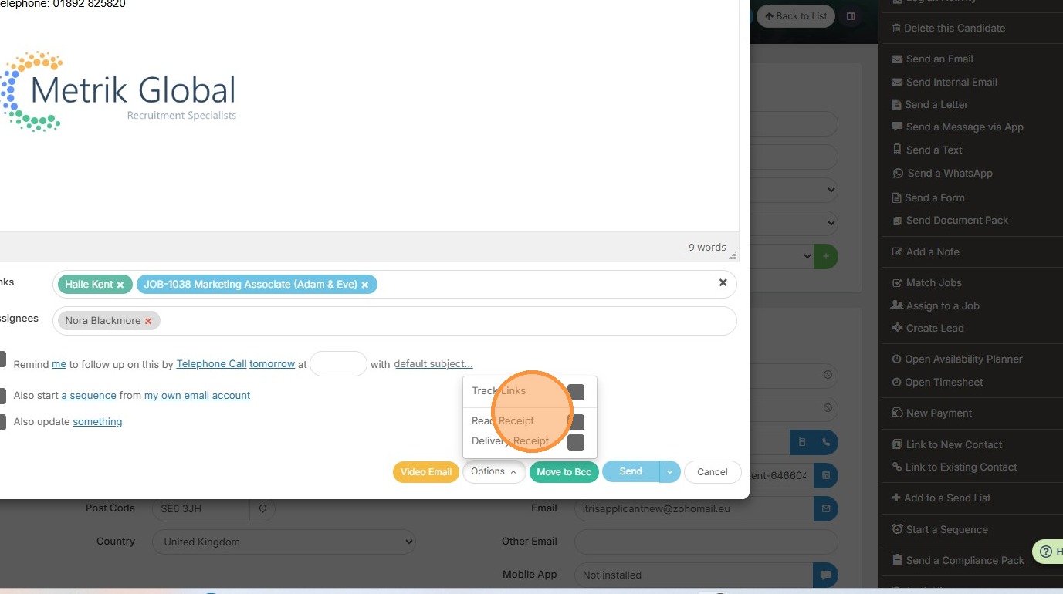Click the reminder time input field
Viewport: 1063px width, 594px height.
tap(338, 364)
